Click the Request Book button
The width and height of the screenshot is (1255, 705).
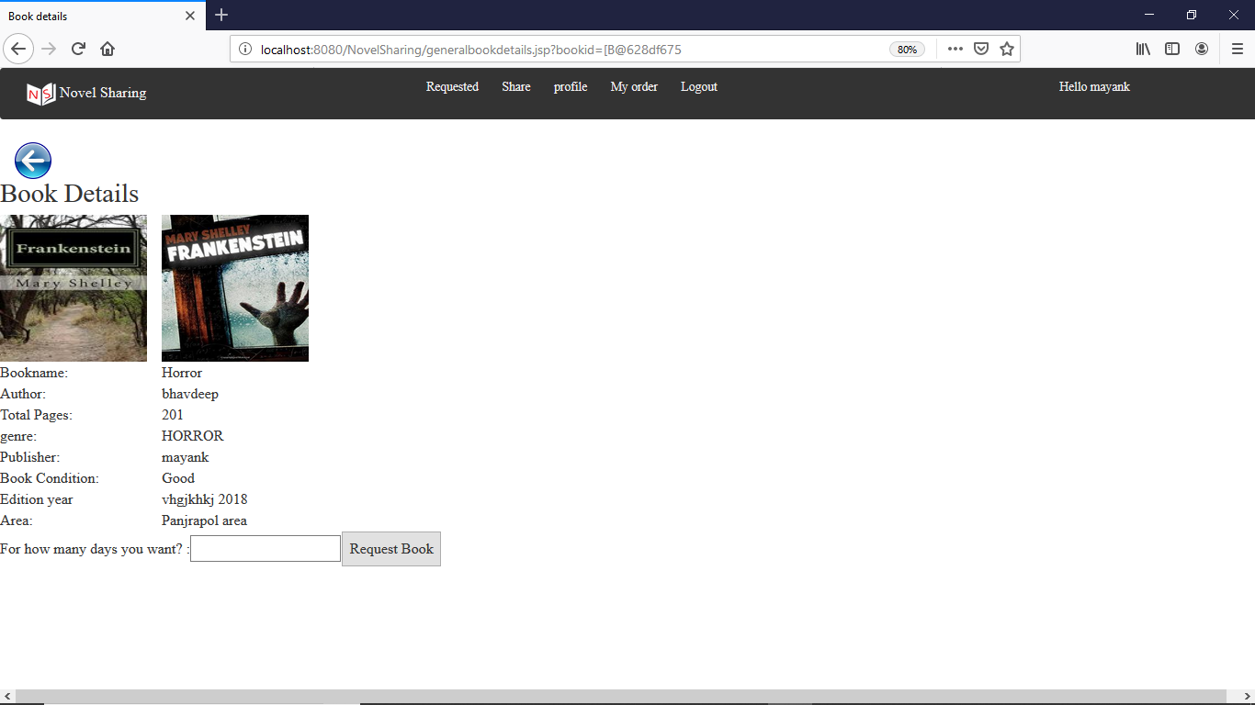[x=391, y=549]
